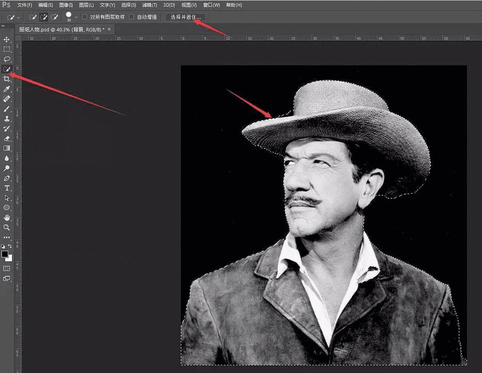Enable 对所有图层取样 checkbox
This screenshot has height=373, width=482.
coord(85,17)
